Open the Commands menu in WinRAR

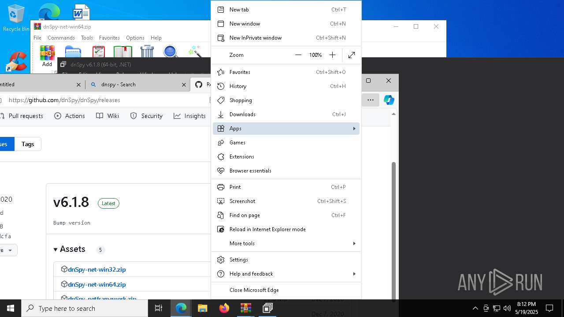coord(61,38)
